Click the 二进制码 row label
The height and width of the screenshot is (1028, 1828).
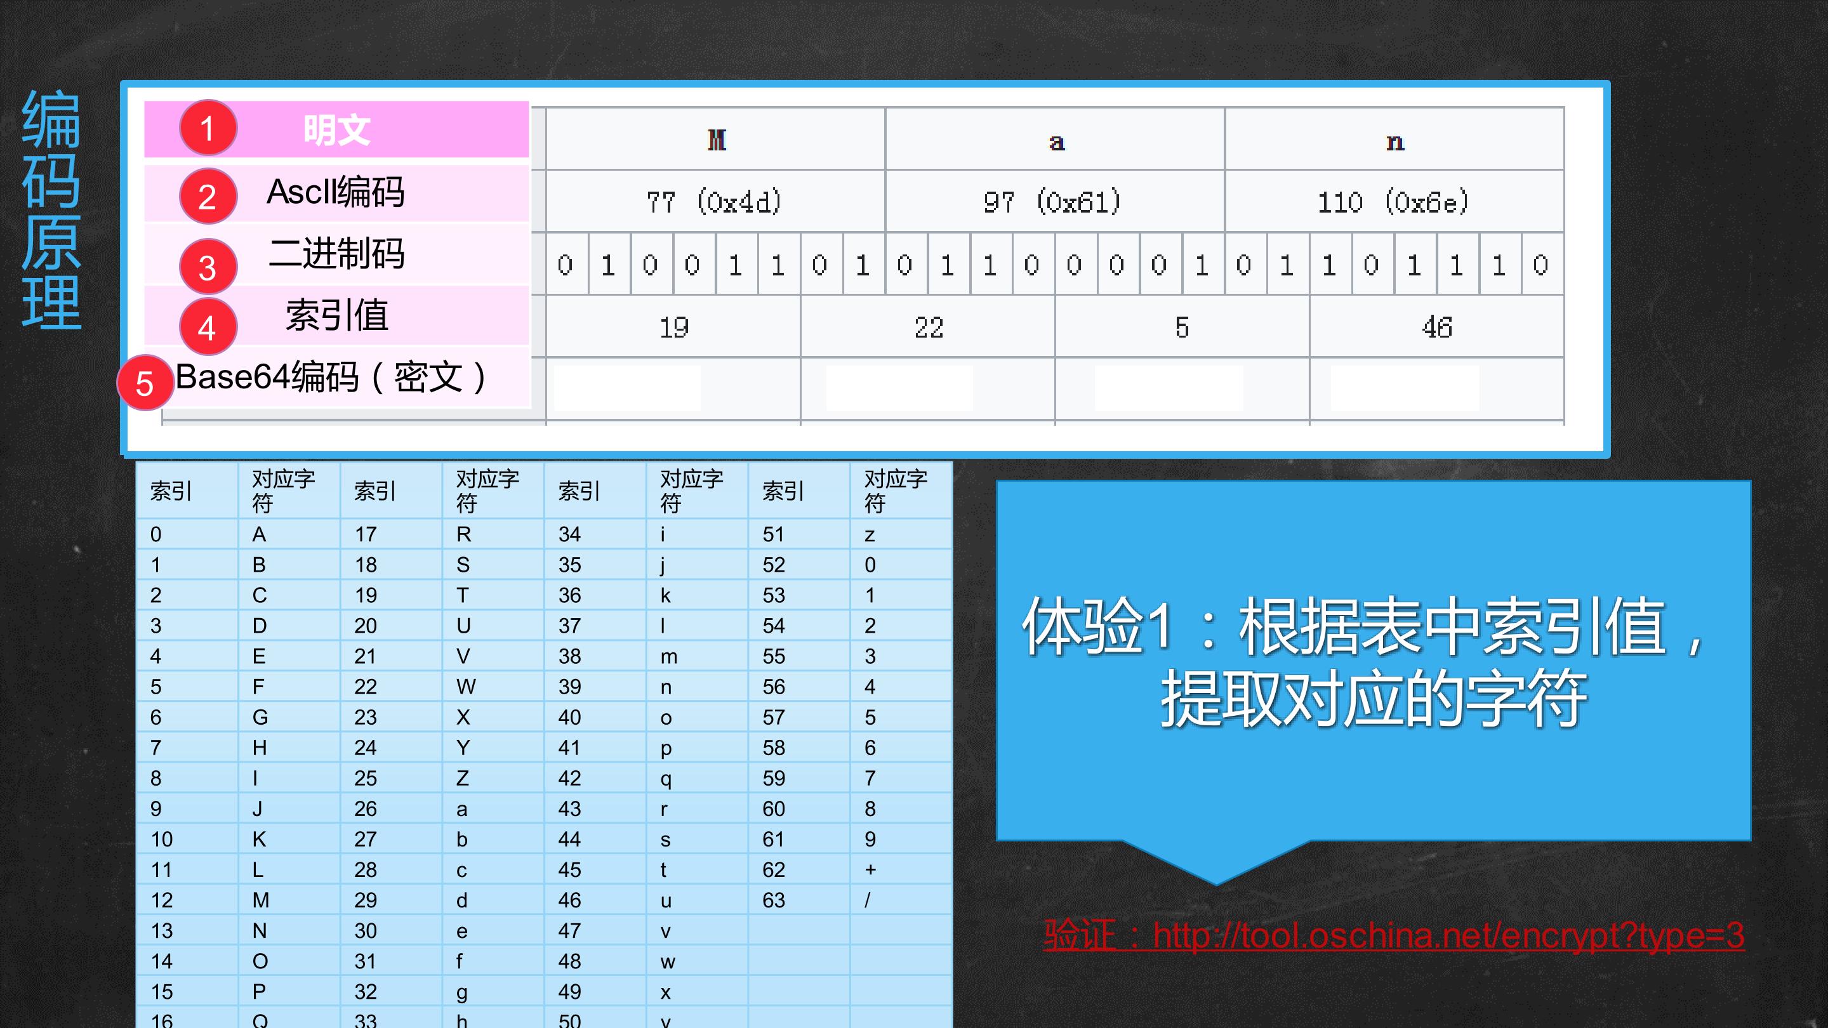[x=337, y=253]
